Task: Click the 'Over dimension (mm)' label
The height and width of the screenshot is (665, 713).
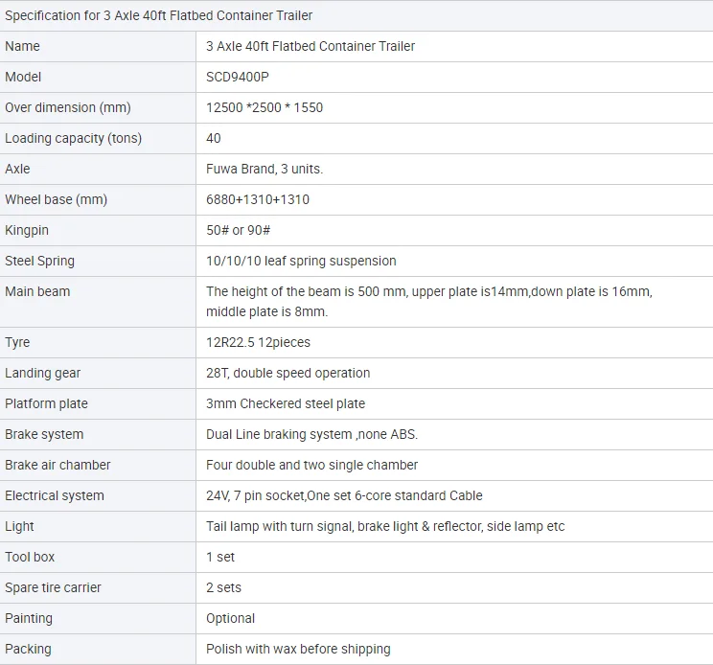Action: [x=68, y=107]
